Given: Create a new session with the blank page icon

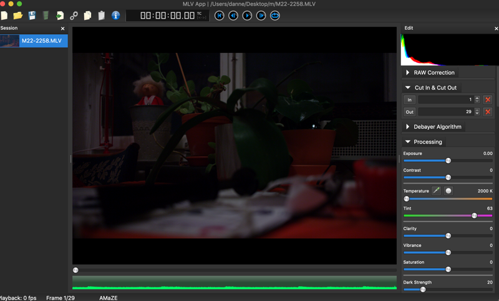Looking at the screenshot, I should (4, 16).
